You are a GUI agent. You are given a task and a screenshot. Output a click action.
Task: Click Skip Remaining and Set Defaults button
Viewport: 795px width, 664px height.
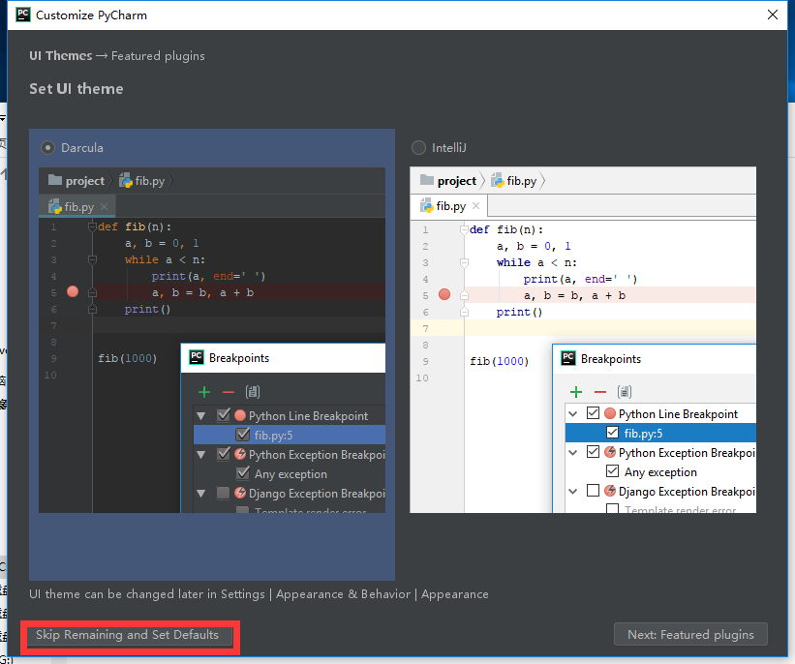pyautogui.click(x=130, y=635)
